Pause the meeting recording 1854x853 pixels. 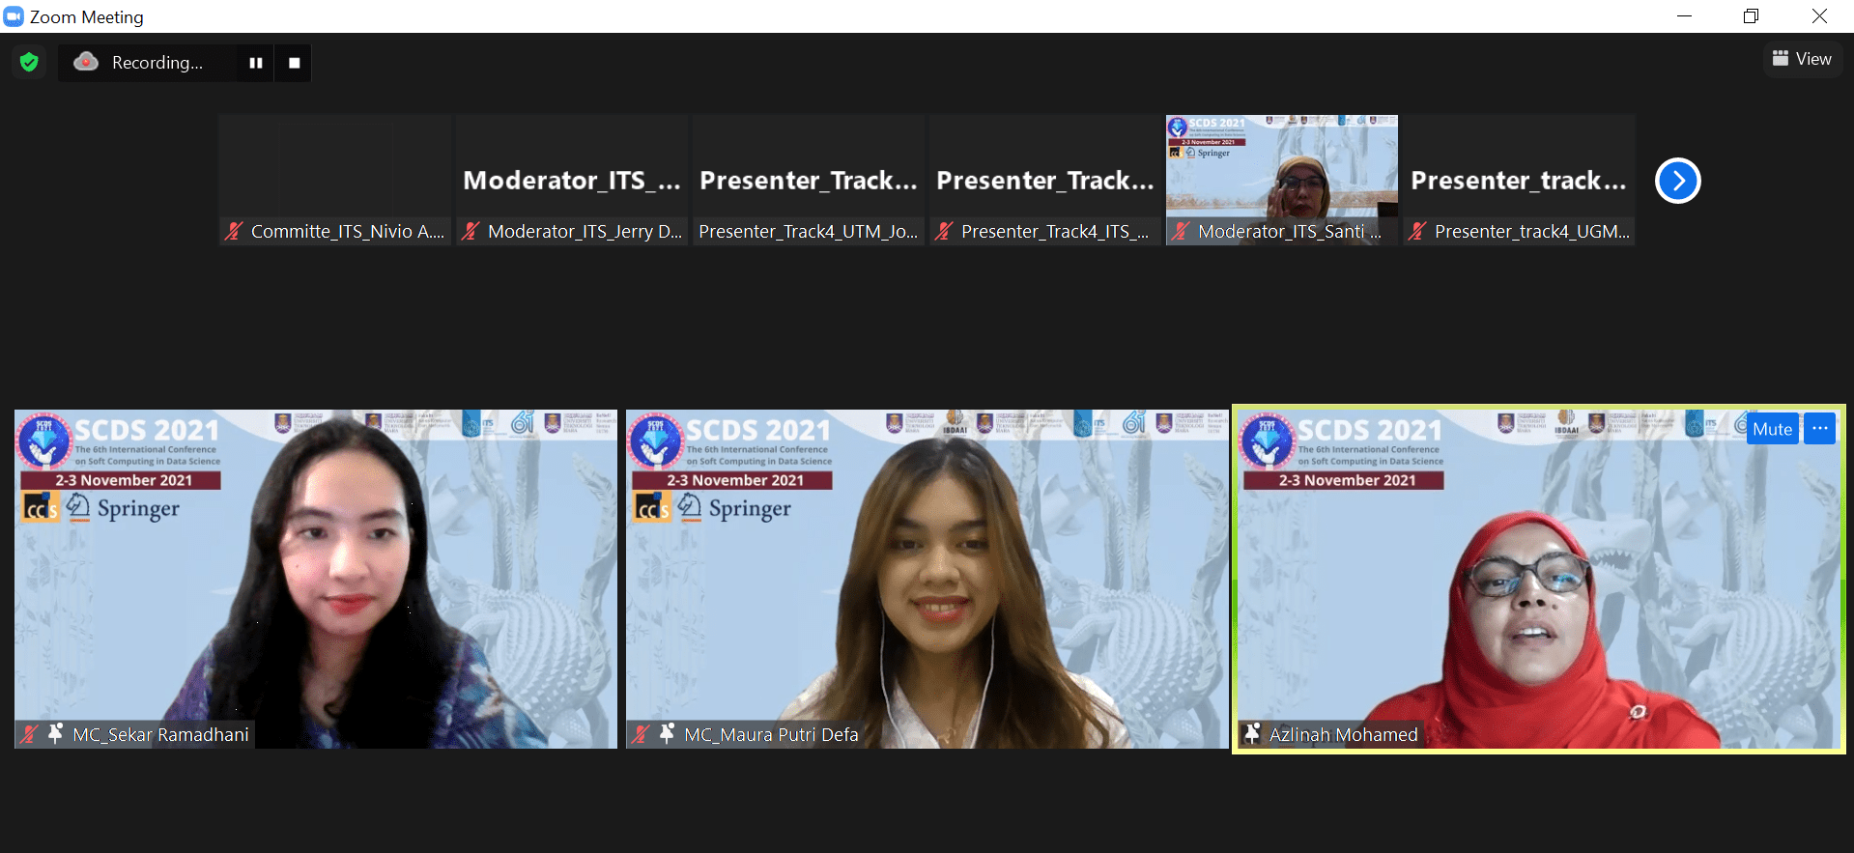[x=256, y=63]
